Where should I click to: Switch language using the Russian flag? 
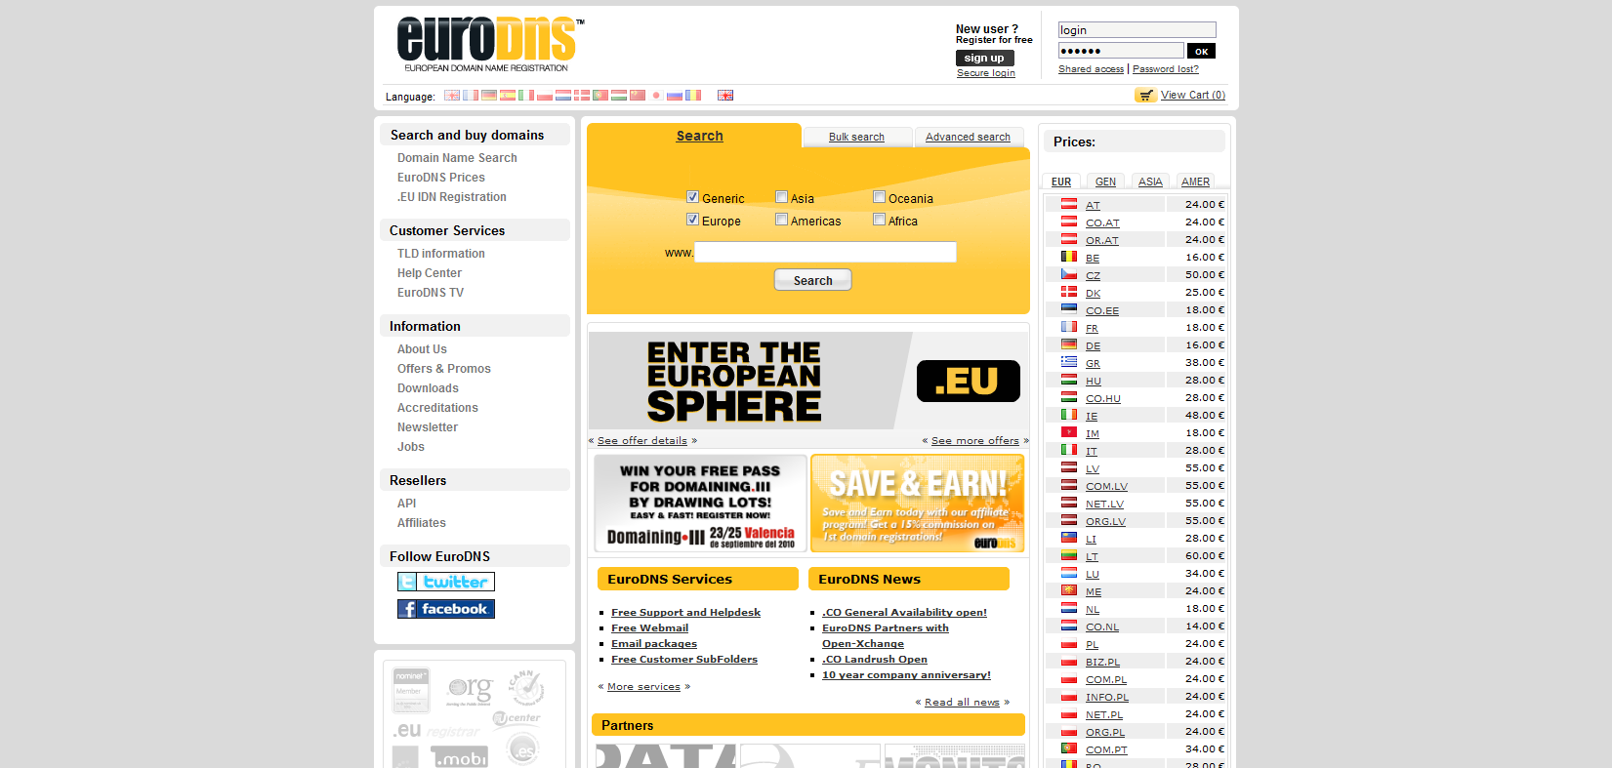tap(675, 95)
